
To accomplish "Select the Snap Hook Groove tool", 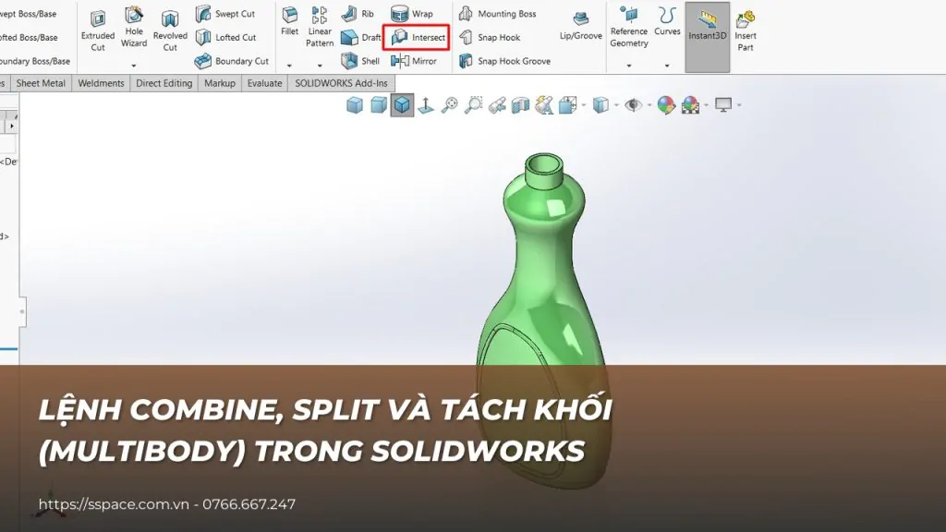I will 504,61.
